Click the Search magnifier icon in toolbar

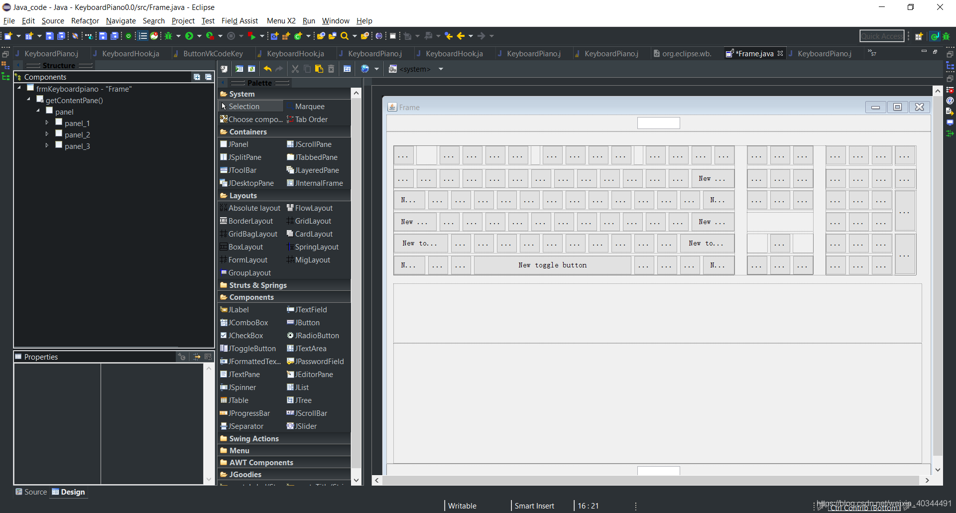point(345,36)
